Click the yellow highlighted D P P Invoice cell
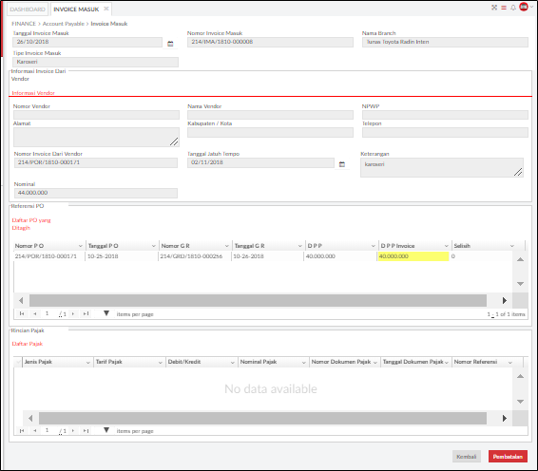Image resolution: width=538 pixels, height=471 pixels. pos(413,256)
